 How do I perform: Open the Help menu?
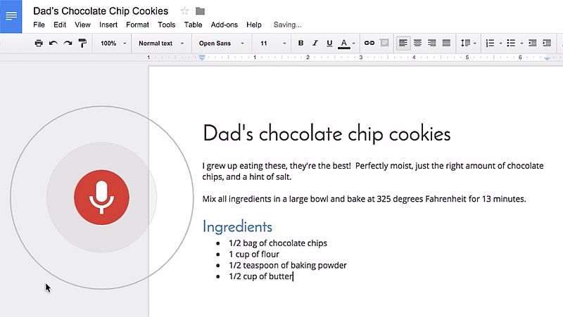pyautogui.click(x=254, y=25)
